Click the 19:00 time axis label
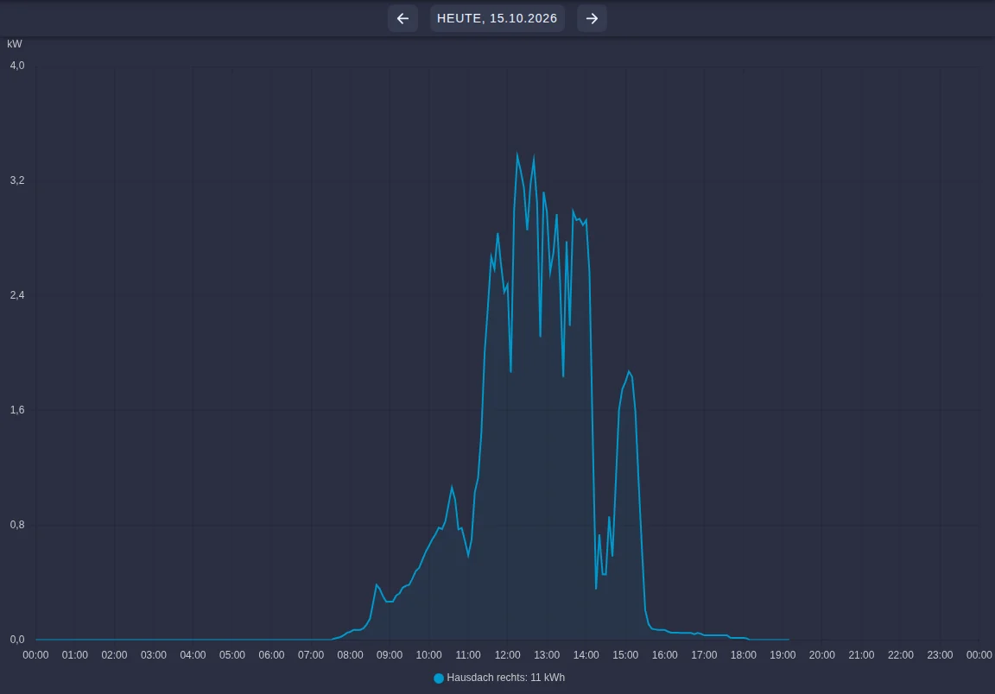Viewport: 995px width, 694px height. tap(783, 655)
